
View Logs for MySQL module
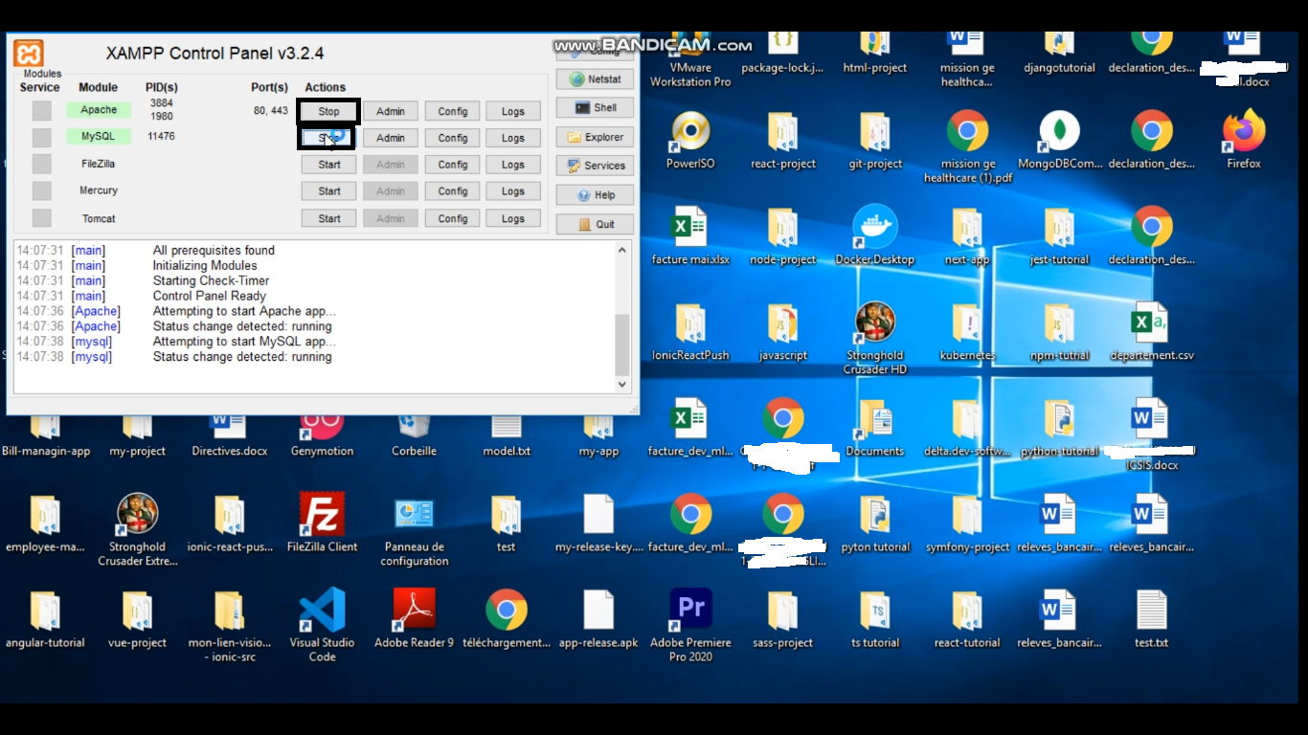[513, 138]
